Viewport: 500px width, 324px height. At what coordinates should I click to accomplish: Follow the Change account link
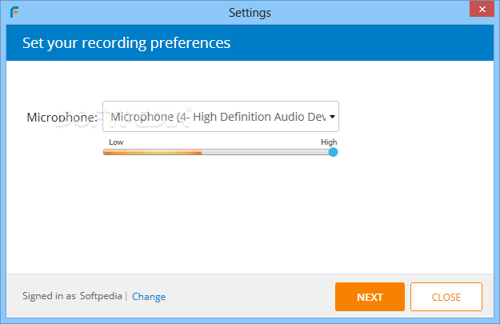point(149,297)
